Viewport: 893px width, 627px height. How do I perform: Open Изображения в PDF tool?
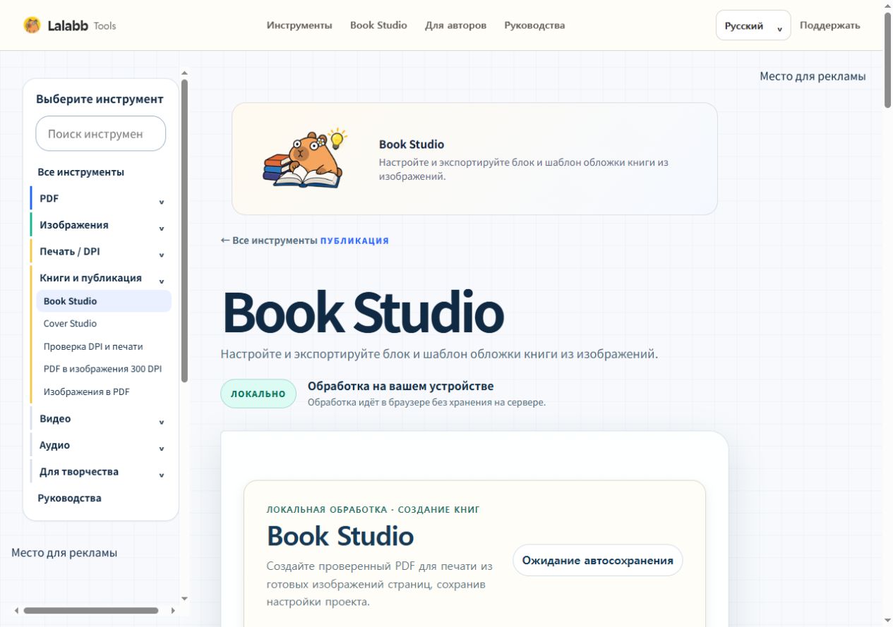click(86, 391)
